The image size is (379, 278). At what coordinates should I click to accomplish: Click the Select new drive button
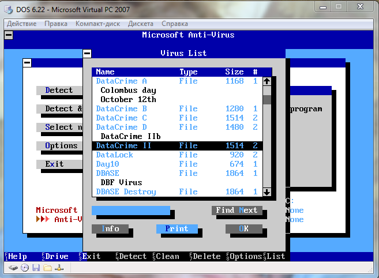59,127
